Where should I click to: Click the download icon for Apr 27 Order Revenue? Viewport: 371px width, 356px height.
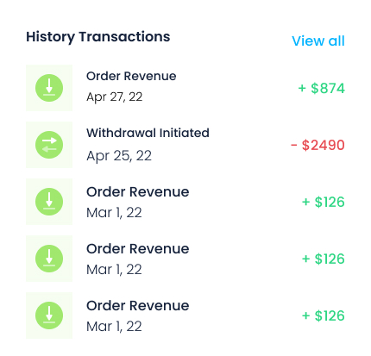coord(49,88)
